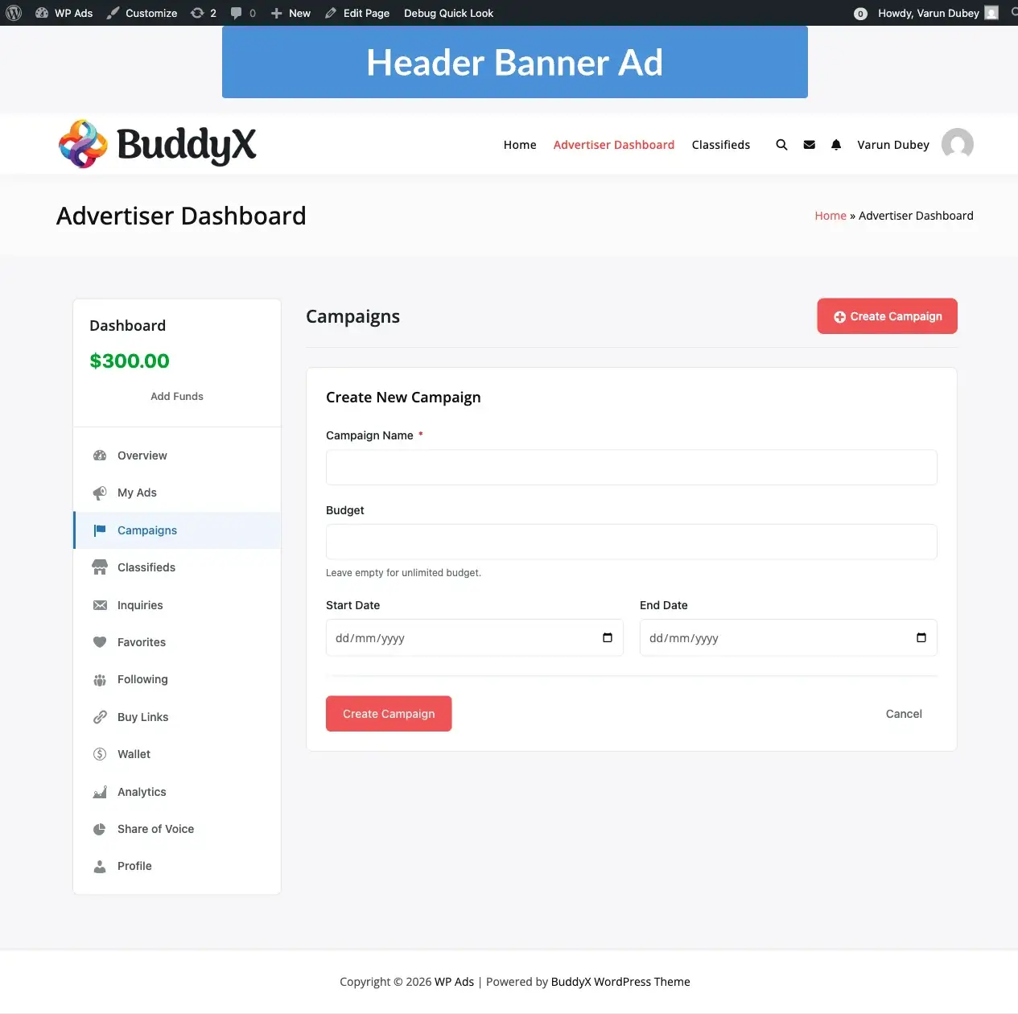
Task: Open Buy Links in the dashboard sidebar
Action: coord(178,717)
